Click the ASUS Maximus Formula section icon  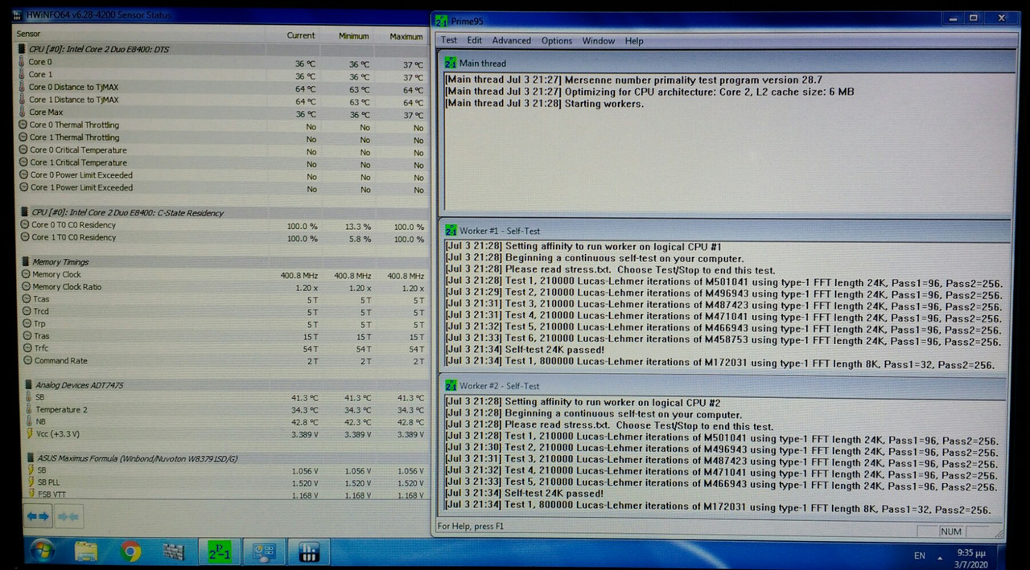point(31,457)
